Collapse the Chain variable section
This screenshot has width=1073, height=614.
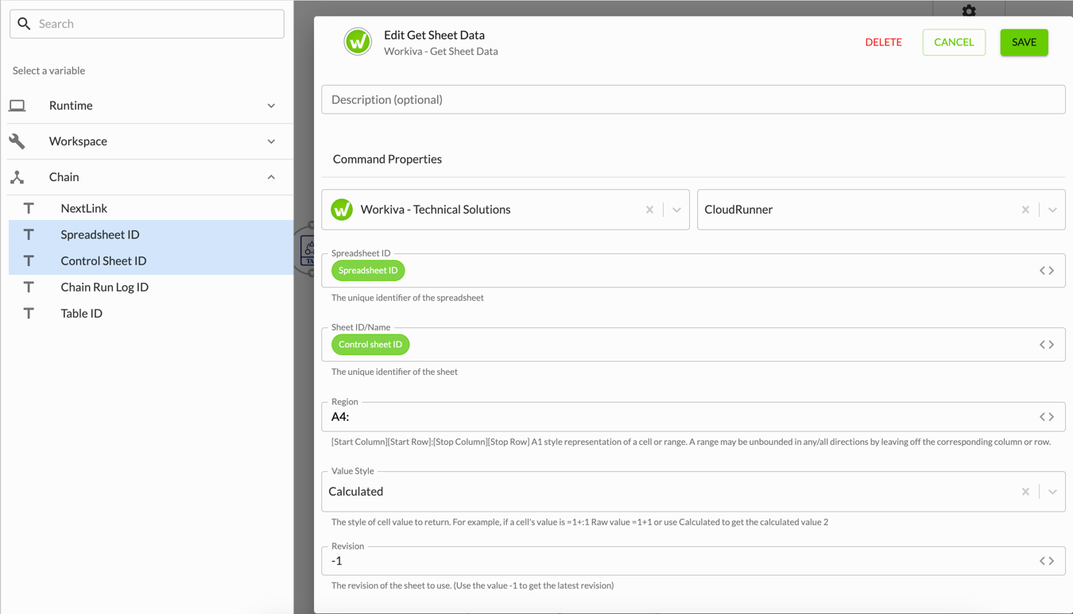click(x=271, y=177)
